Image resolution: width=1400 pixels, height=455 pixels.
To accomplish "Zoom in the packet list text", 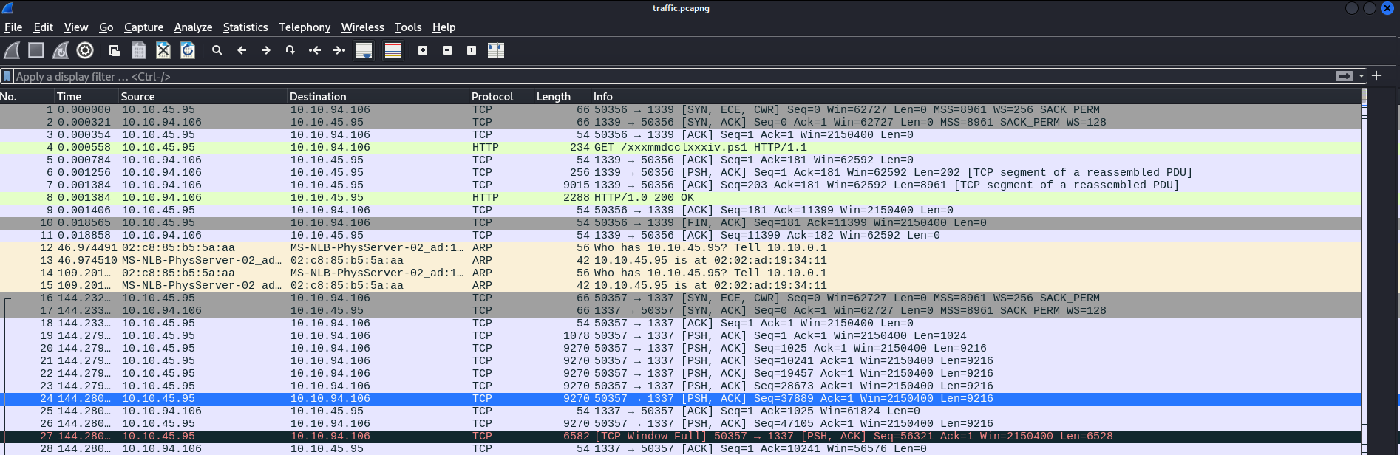I will [x=423, y=50].
